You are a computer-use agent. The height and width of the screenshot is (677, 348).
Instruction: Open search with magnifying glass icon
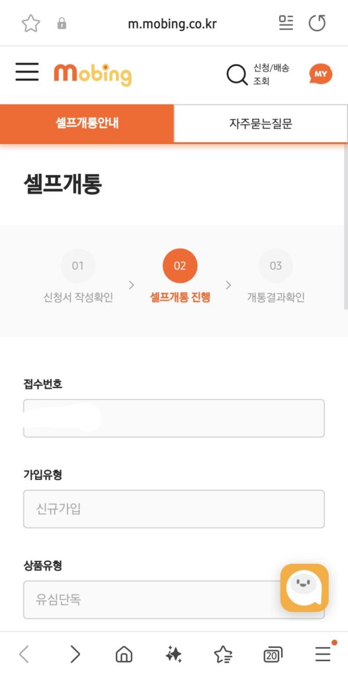[x=237, y=75]
